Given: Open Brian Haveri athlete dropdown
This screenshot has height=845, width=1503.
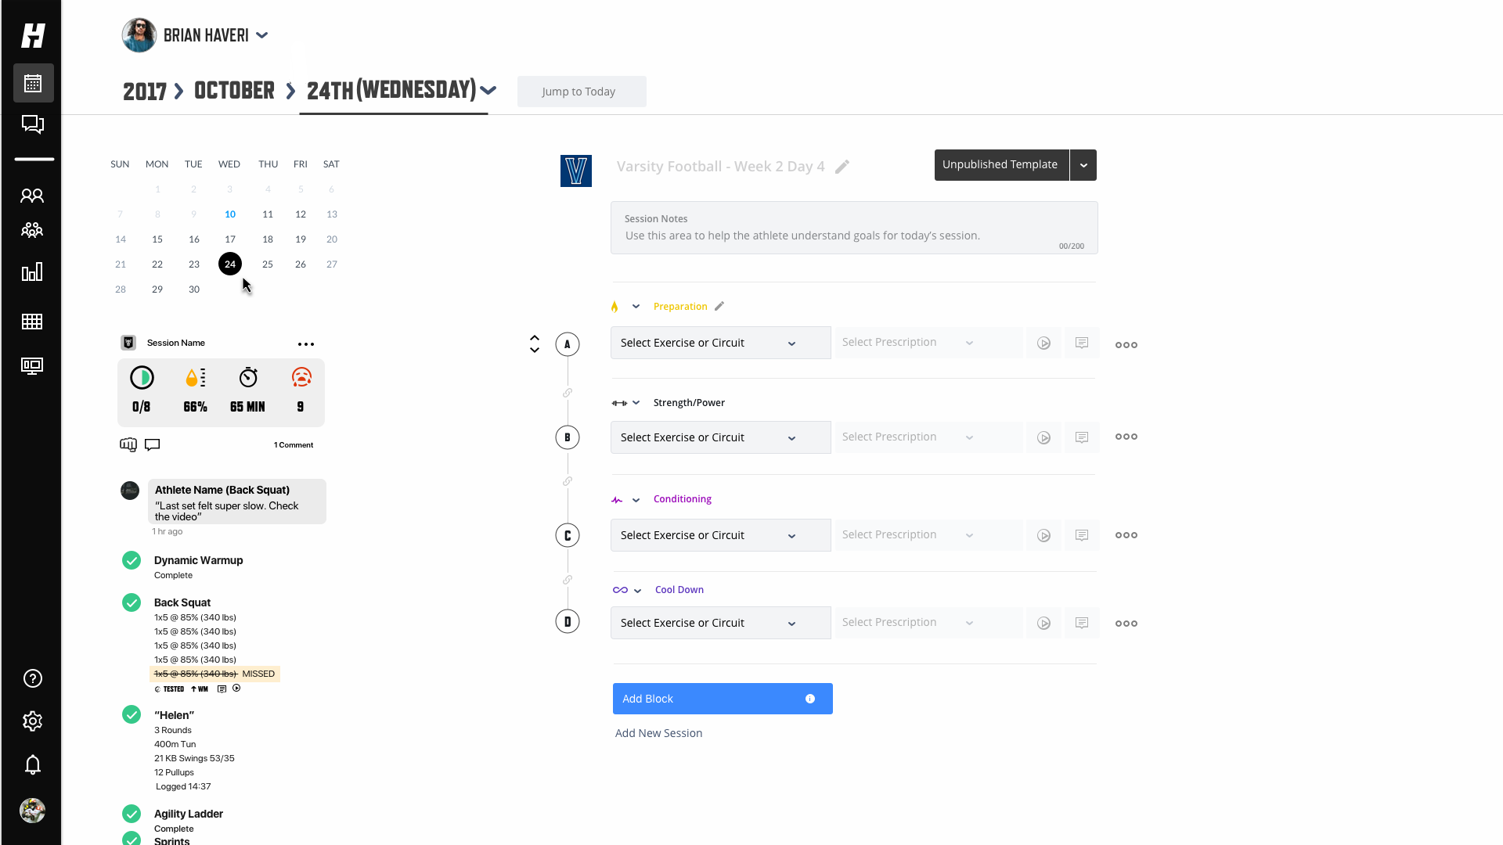Looking at the screenshot, I should pyautogui.click(x=262, y=35).
